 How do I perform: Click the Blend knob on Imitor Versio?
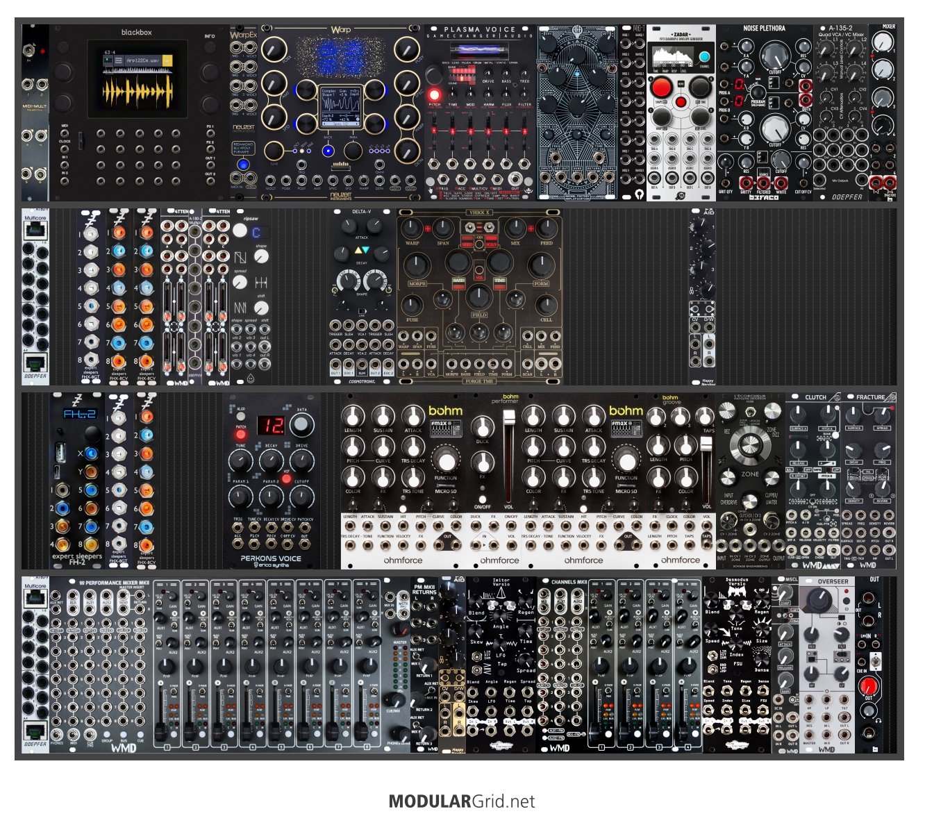(476, 599)
